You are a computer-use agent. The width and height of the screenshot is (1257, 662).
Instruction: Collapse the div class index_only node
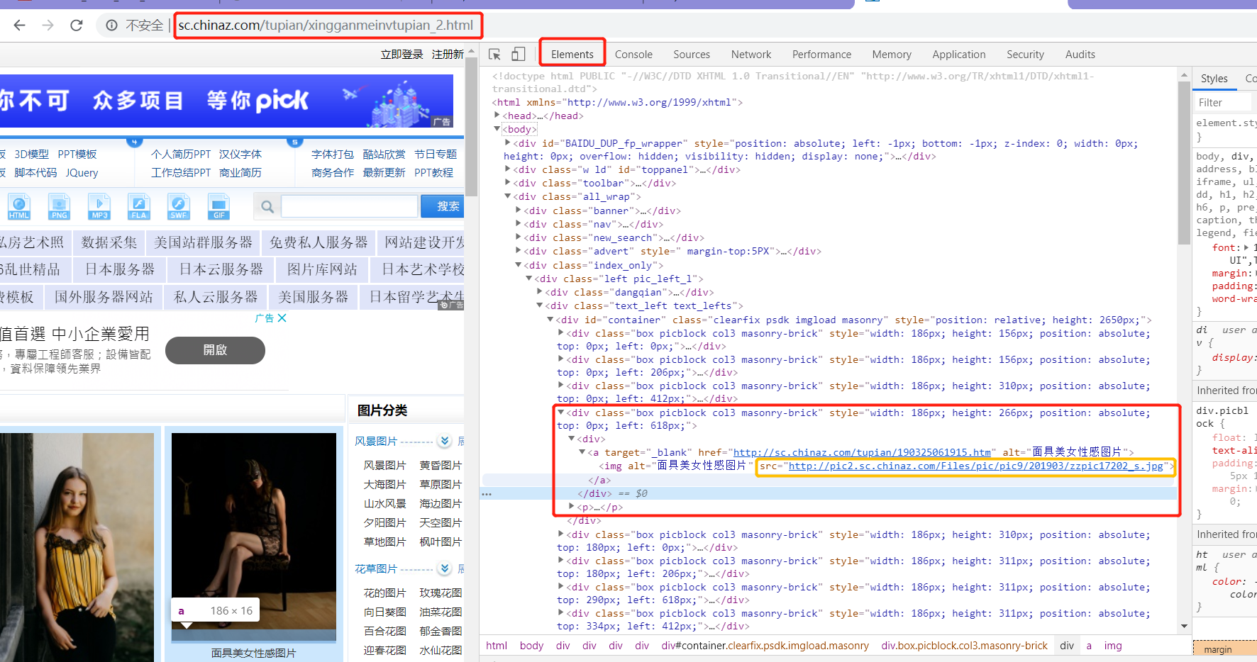(x=519, y=265)
